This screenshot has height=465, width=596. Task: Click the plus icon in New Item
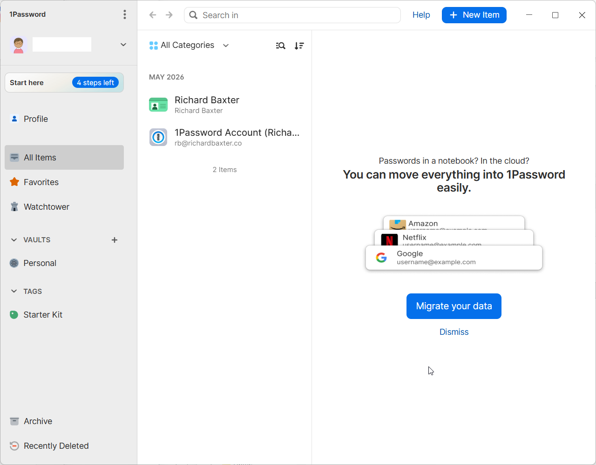[x=453, y=15]
